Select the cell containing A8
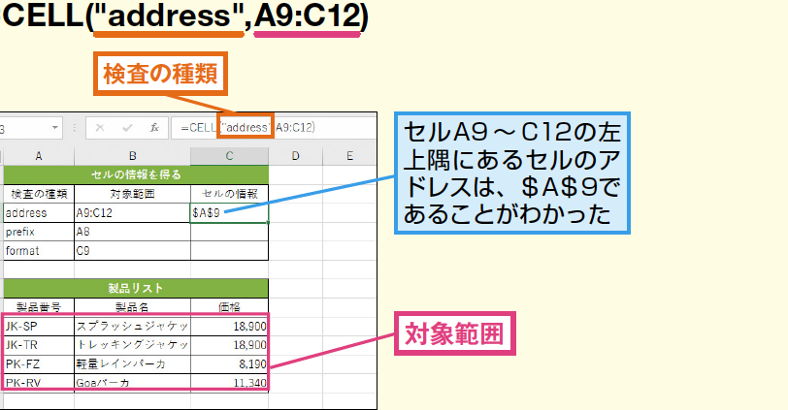Viewport: 788px width, 410px height. click(132, 232)
